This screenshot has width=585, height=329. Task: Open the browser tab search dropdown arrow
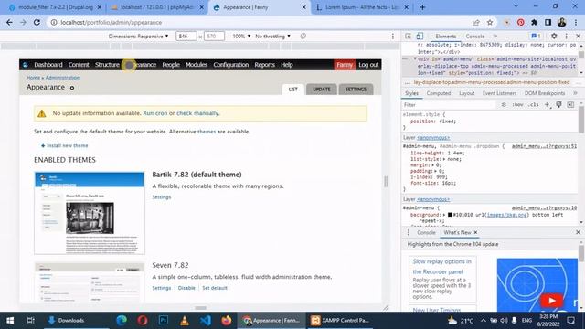516,6
